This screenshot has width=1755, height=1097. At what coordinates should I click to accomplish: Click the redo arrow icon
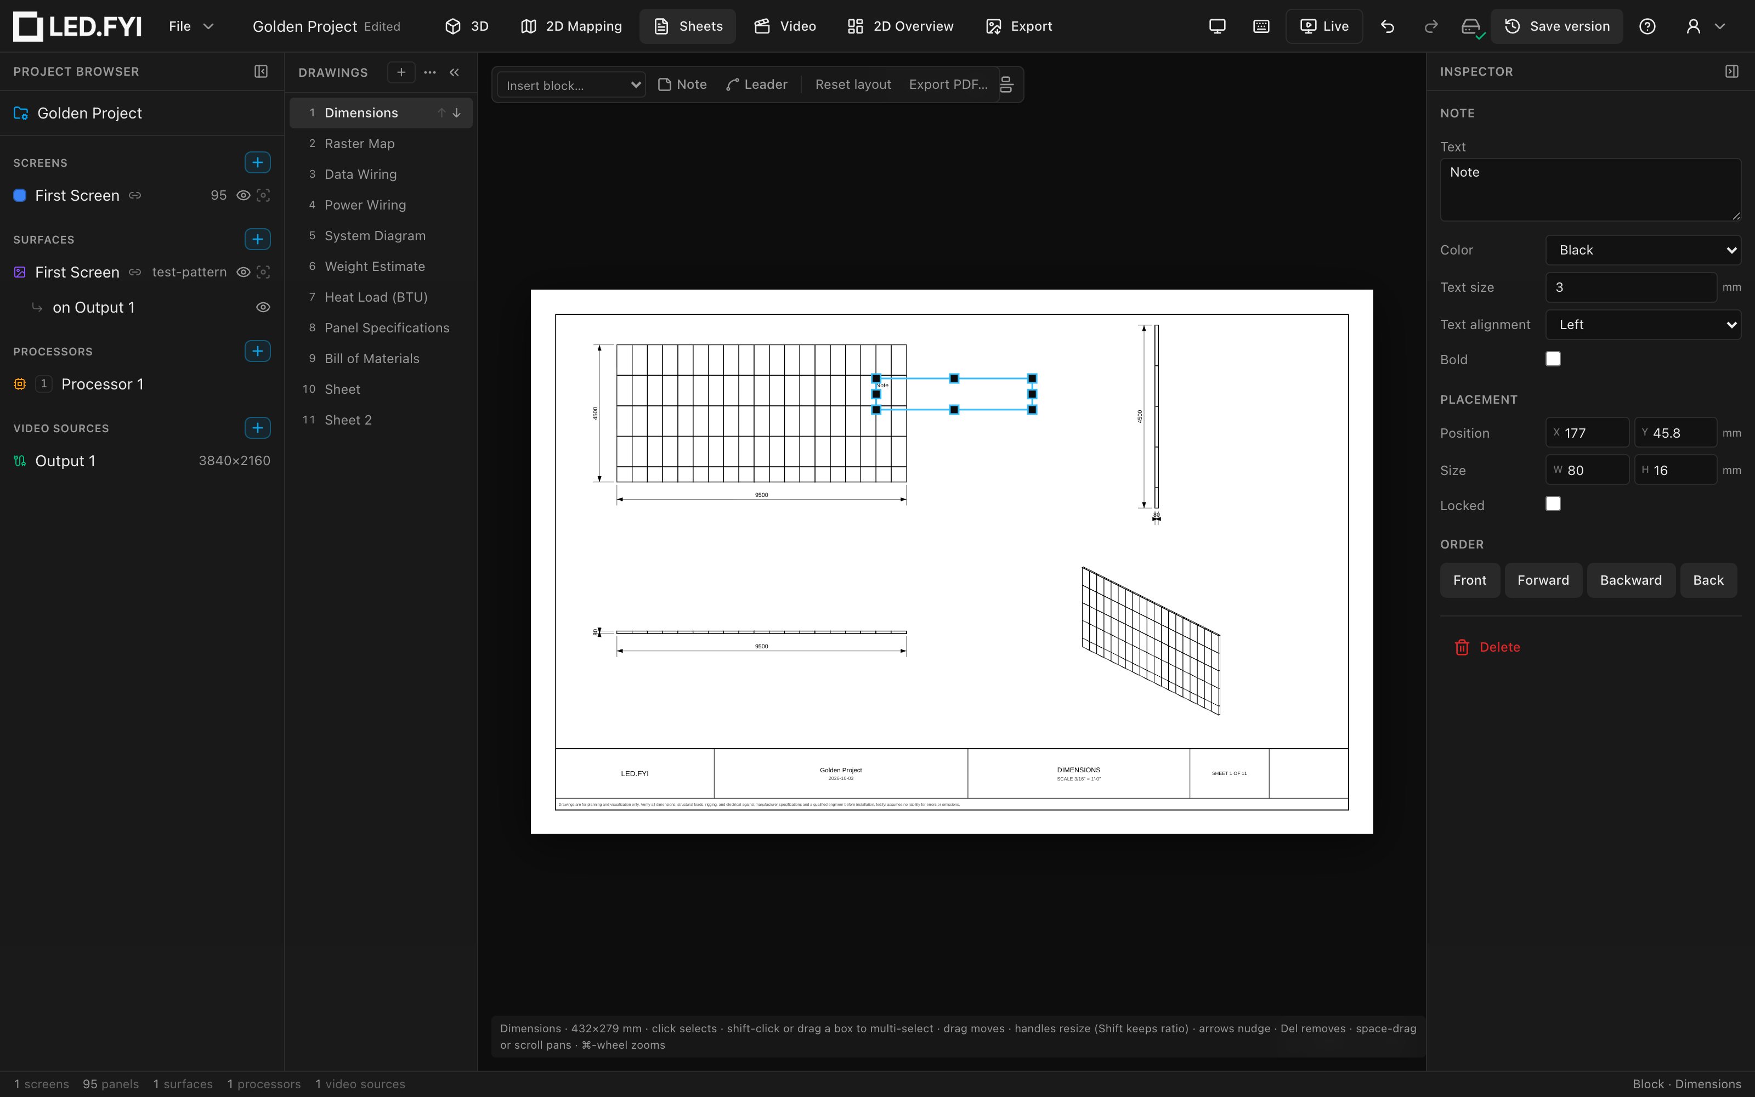tap(1431, 26)
